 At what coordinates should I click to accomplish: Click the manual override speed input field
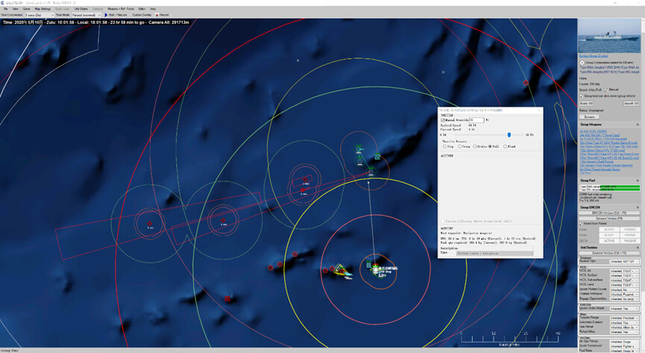[x=476, y=120]
